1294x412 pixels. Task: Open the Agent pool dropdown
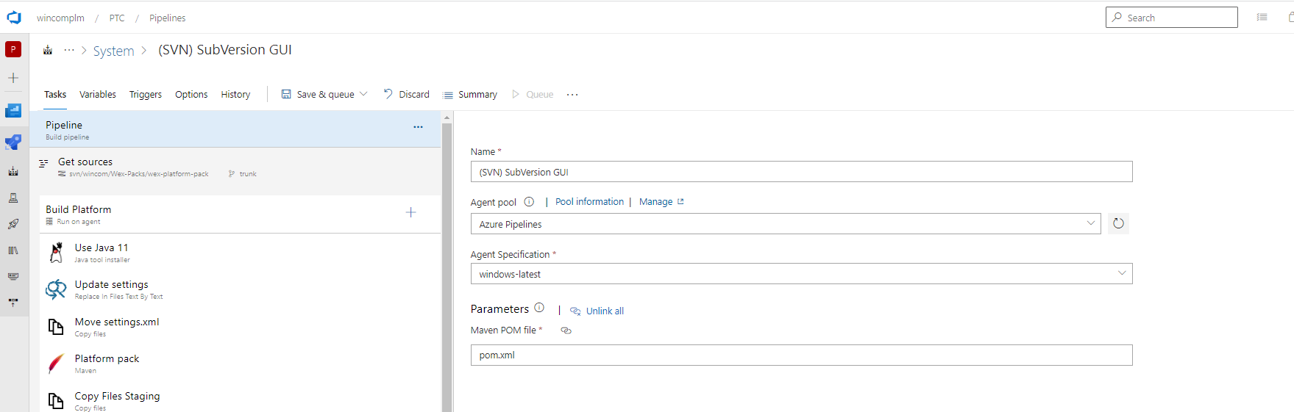tap(786, 224)
